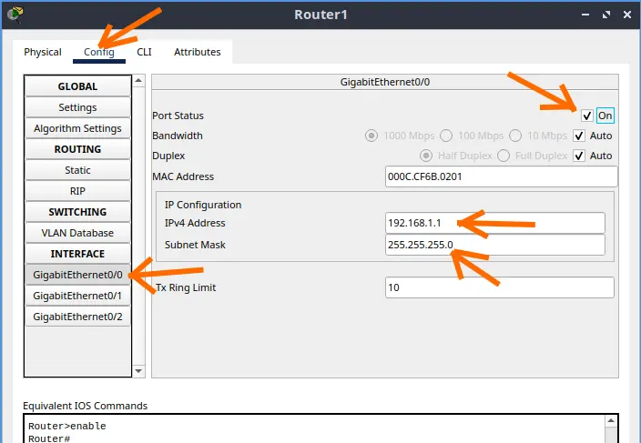641x443 pixels.
Task: Open the Physical tab
Action: (x=43, y=52)
